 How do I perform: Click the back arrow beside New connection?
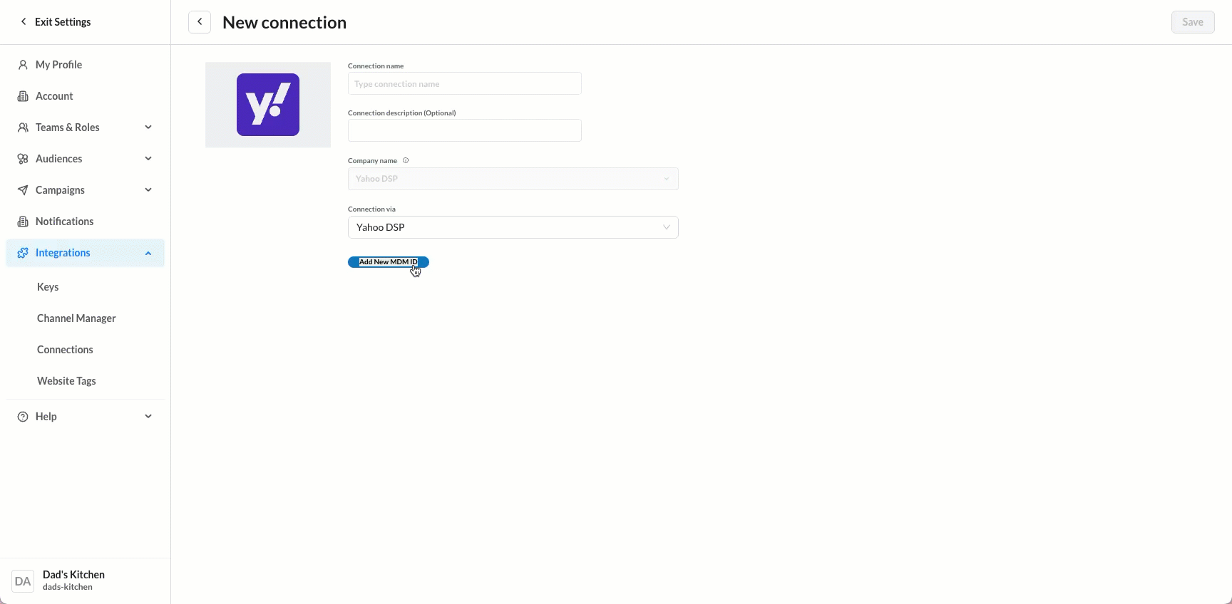coord(200,22)
